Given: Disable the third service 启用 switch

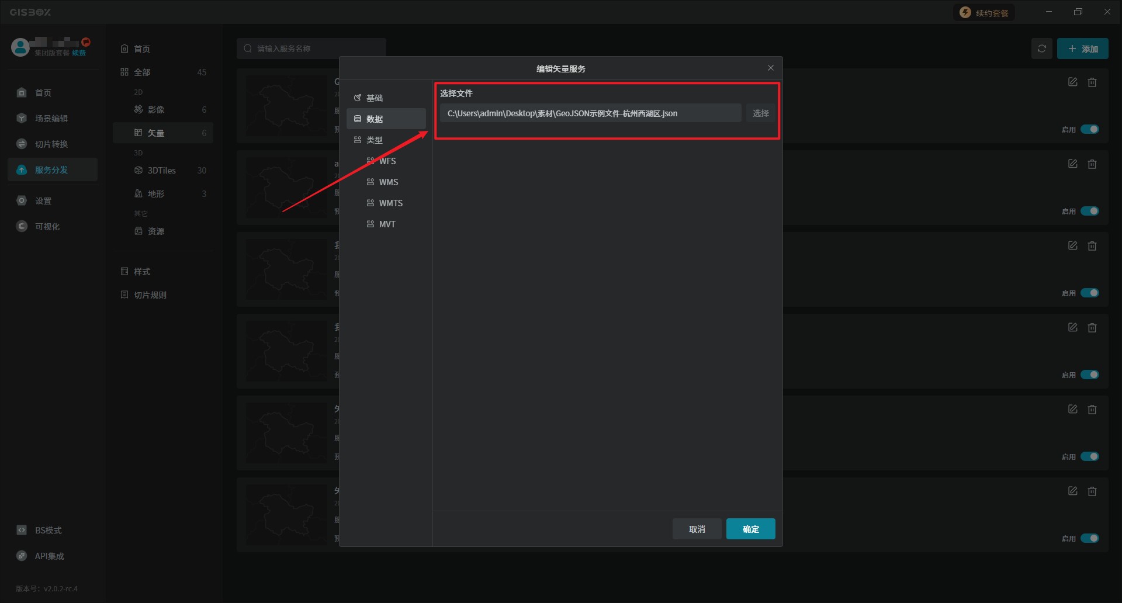Looking at the screenshot, I should click(1089, 293).
